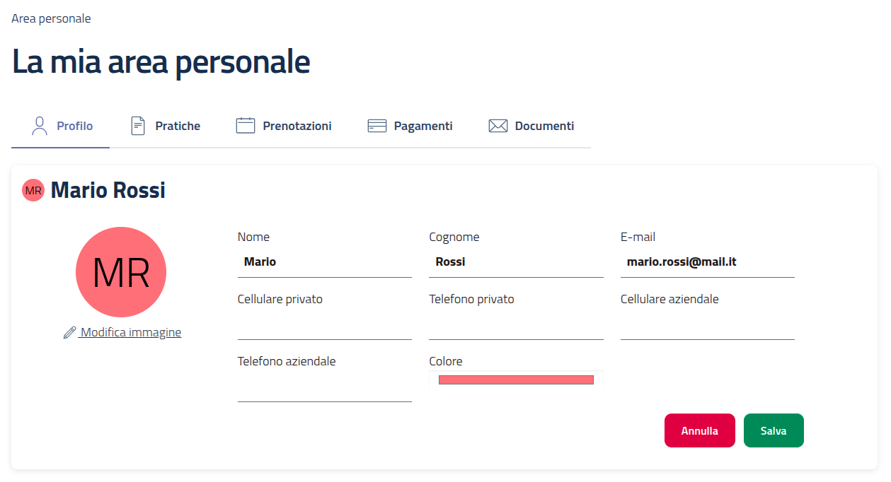Click the Profilo person icon

(40, 126)
